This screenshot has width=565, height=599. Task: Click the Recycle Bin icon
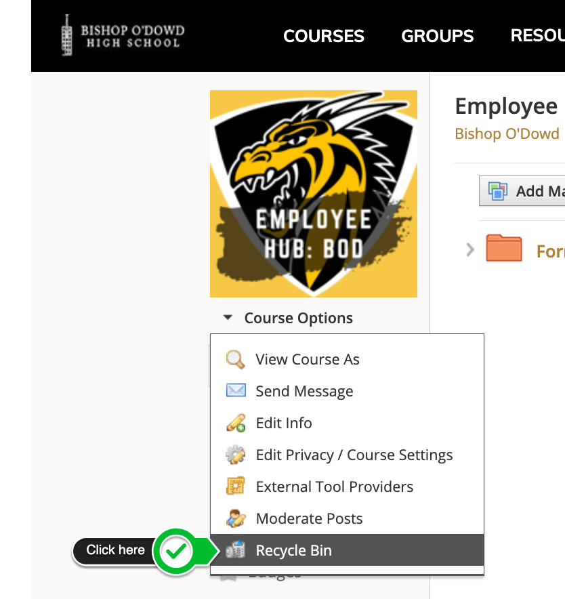click(x=235, y=550)
